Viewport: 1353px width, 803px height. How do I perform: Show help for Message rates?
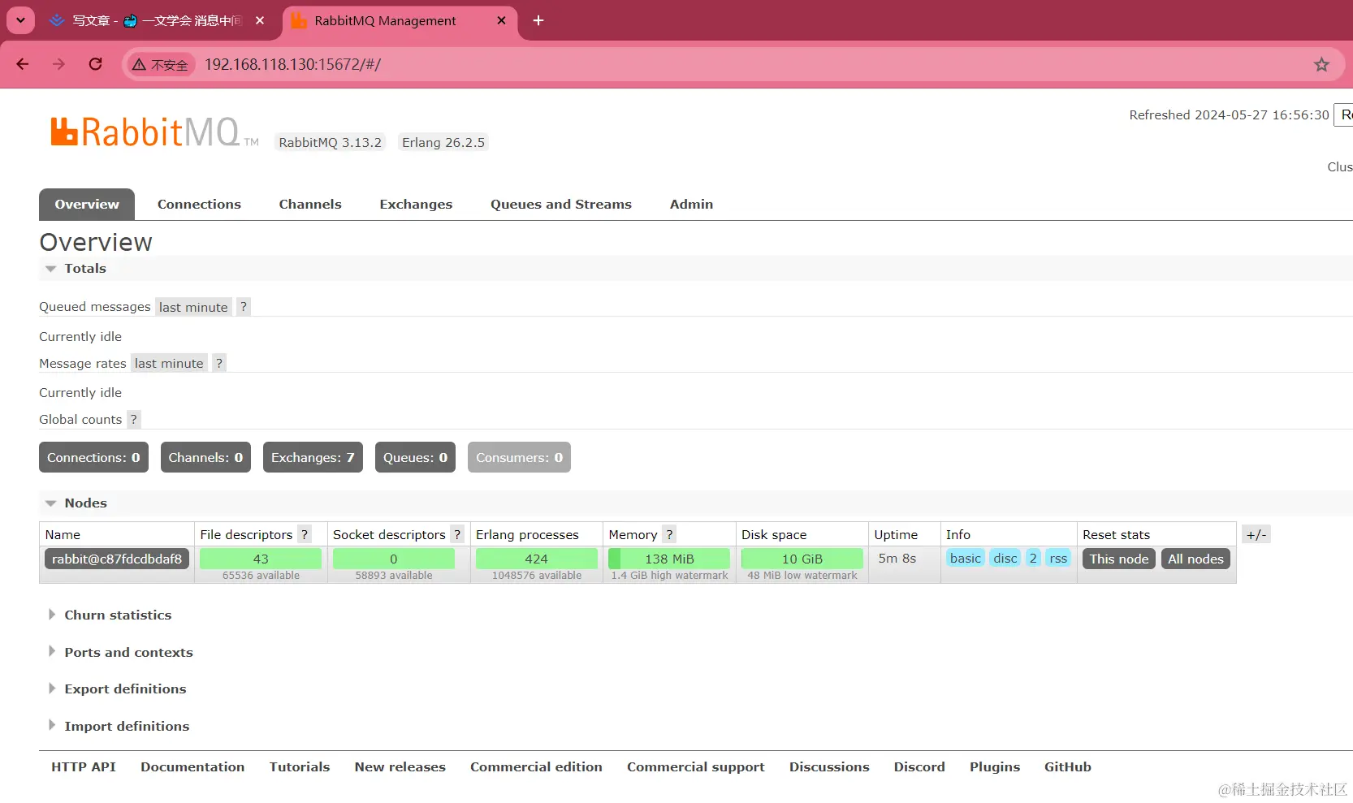[x=218, y=363]
